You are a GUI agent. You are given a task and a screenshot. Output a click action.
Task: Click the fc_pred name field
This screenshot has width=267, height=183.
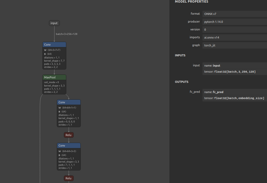point(234,92)
